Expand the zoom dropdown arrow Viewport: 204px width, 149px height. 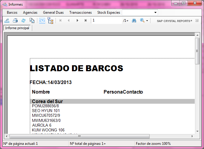147,21
